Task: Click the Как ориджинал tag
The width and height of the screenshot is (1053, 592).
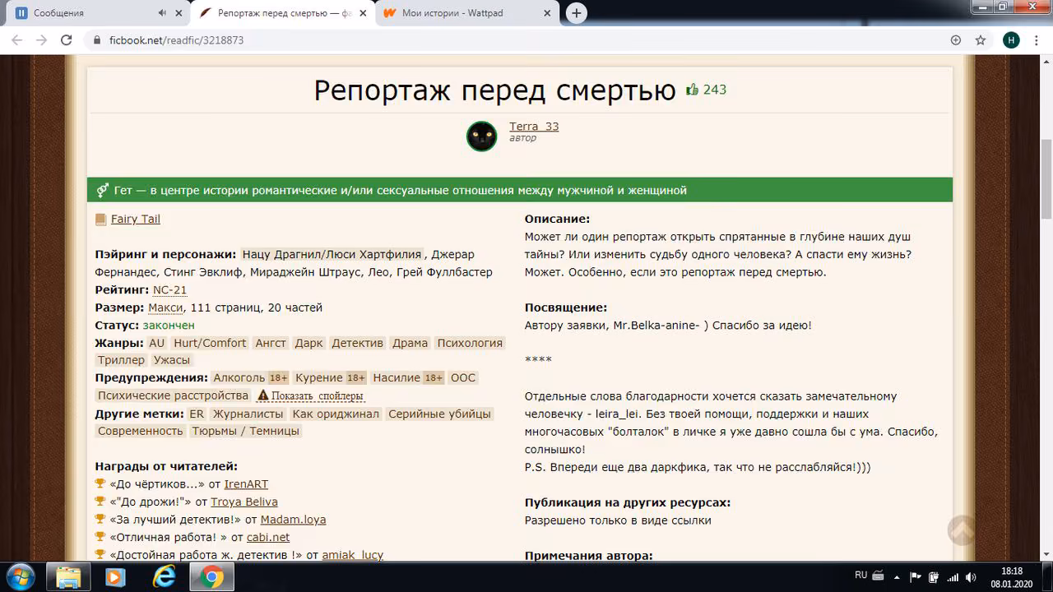Action: (336, 414)
